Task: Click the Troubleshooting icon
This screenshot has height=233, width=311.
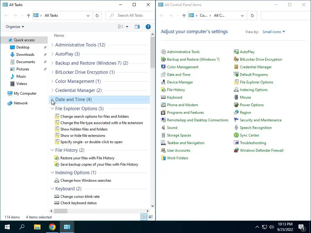Action: click(236, 143)
